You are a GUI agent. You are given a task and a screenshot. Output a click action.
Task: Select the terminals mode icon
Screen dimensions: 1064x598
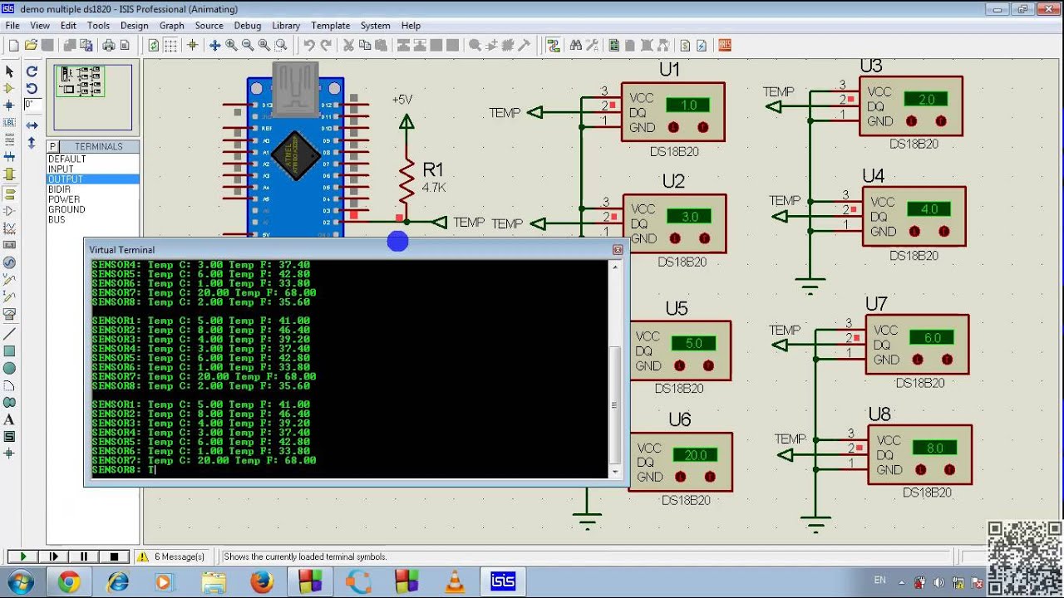pyautogui.click(x=10, y=194)
